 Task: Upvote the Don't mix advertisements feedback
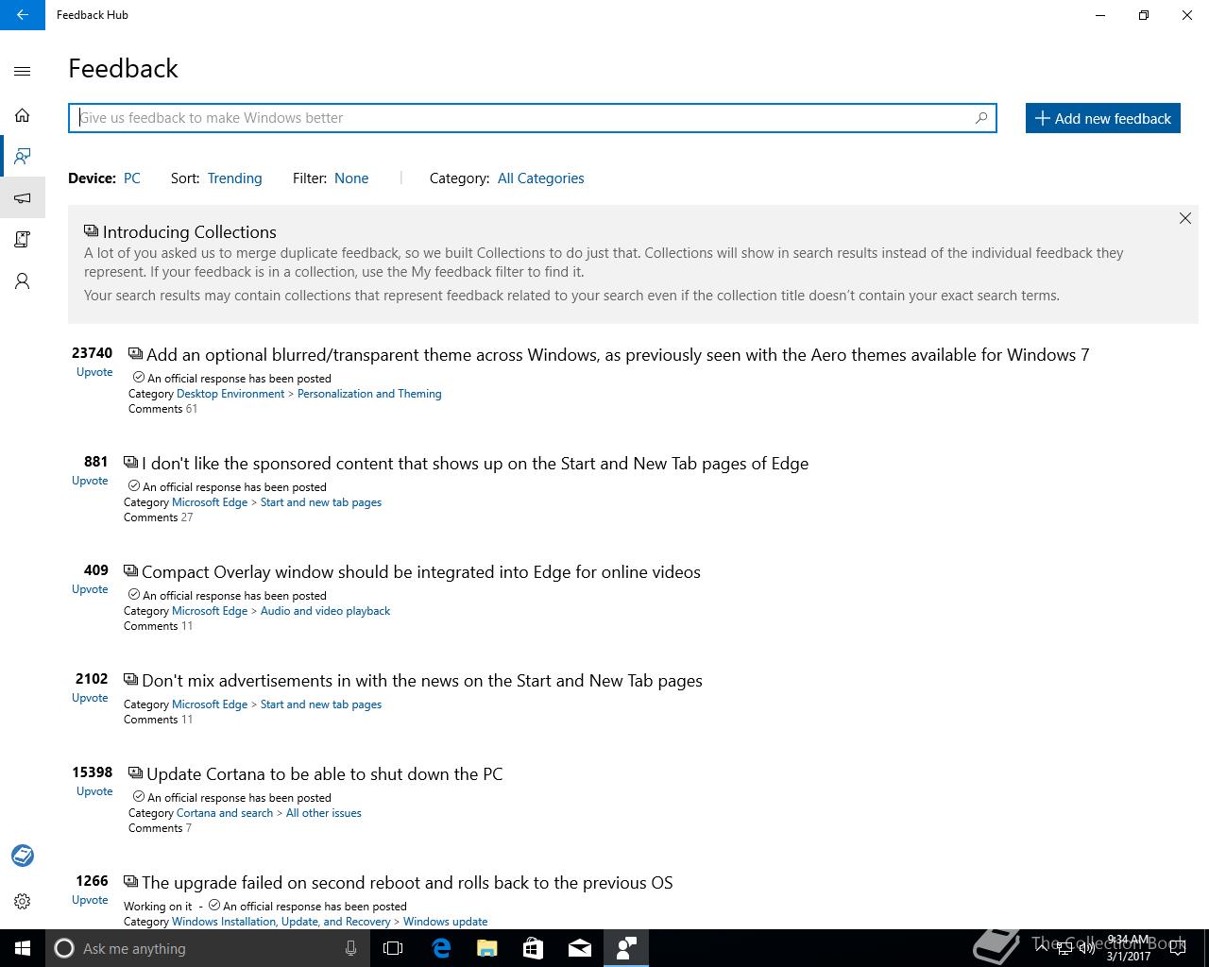90,698
